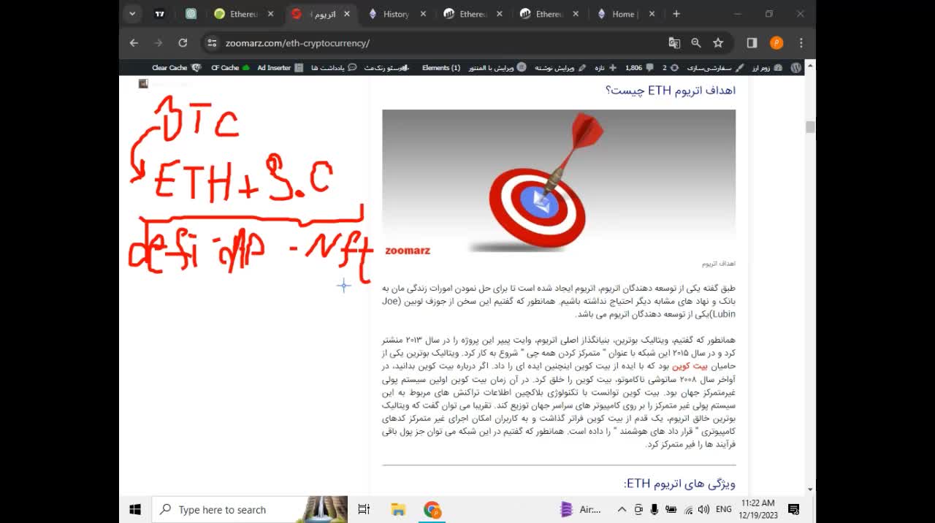Click ویرایش نوشته edit post
The height and width of the screenshot is (523, 935).
click(560, 67)
